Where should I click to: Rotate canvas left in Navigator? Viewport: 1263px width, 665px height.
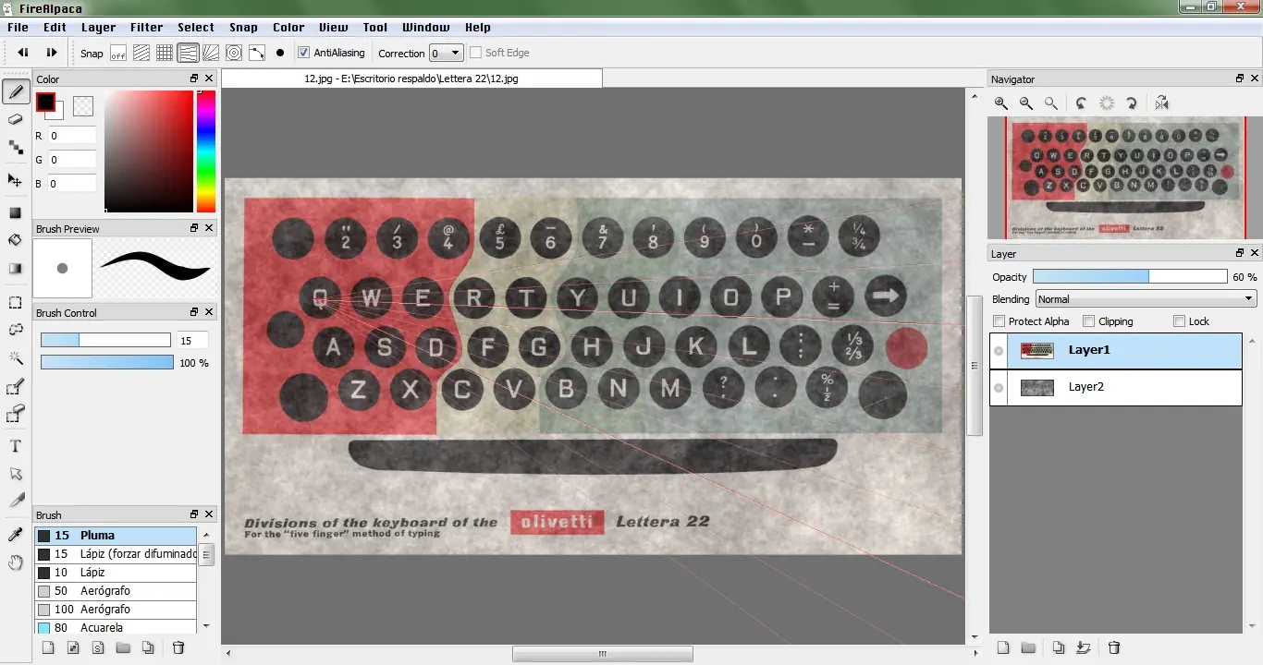coord(1081,103)
